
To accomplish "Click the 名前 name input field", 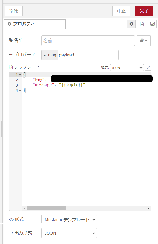I will [88, 41].
